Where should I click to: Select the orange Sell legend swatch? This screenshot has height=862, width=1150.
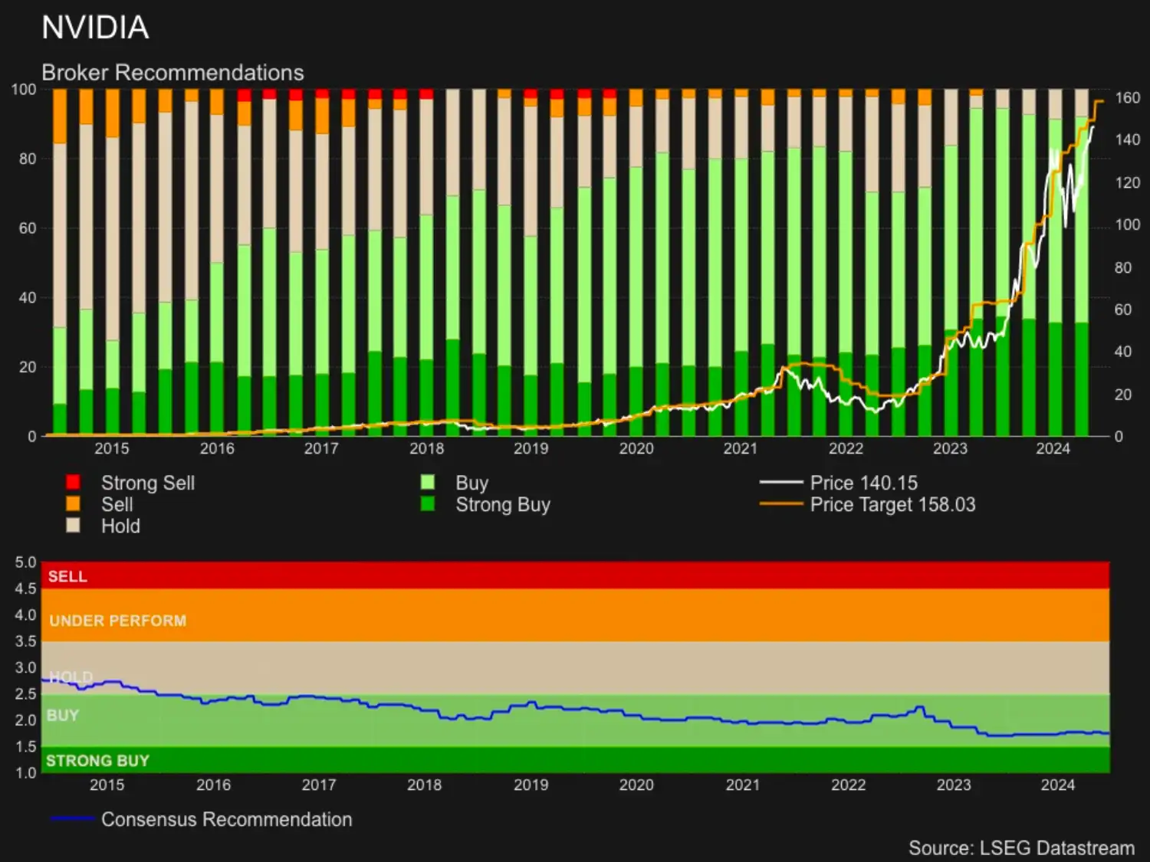pos(74,503)
